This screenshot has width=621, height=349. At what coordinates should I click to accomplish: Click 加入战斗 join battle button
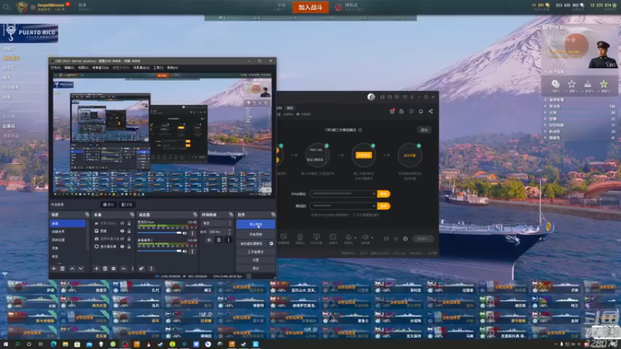tap(310, 7)
